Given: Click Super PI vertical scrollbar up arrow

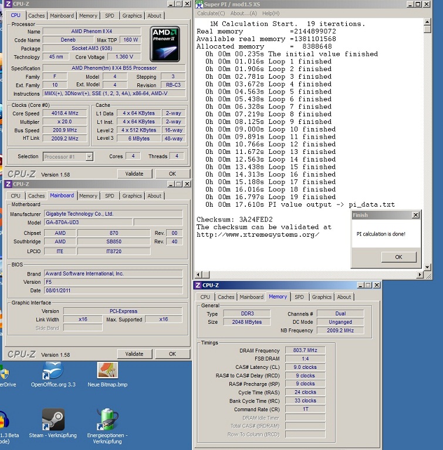Looking at the screenshot, I should pos(427,22).
